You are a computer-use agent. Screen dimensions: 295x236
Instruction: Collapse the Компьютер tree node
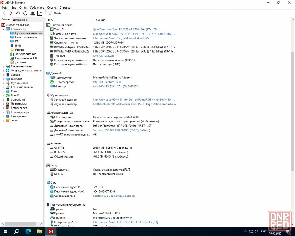click(x=3, y=29)
